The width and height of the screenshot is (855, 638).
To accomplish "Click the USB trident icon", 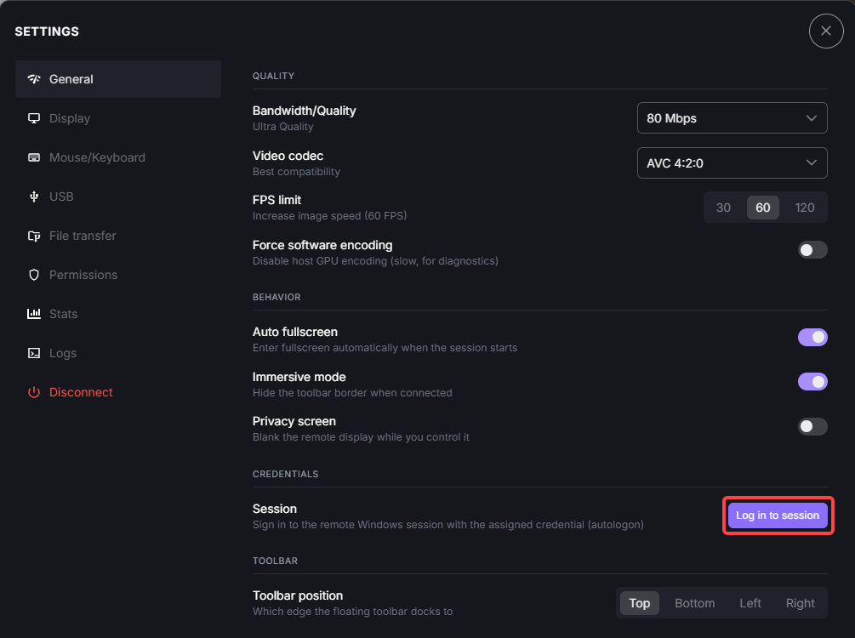I will [x=34, y=197].
